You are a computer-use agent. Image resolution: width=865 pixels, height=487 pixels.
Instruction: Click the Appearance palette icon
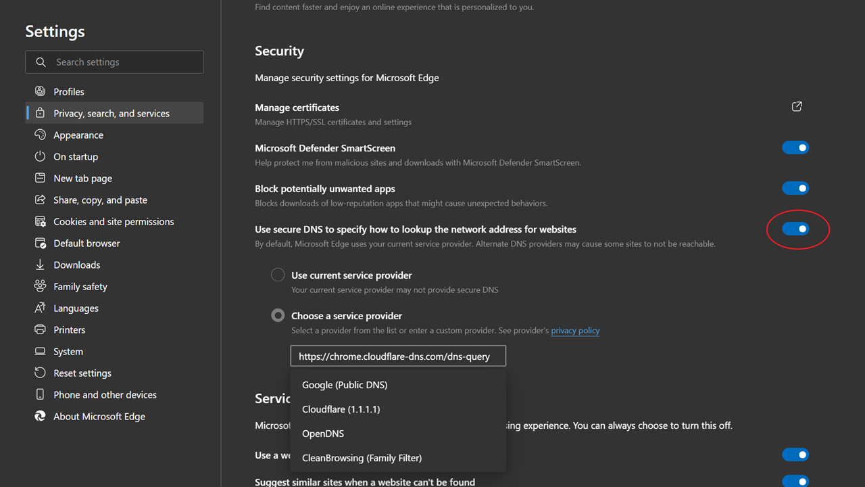pos(40,135)
